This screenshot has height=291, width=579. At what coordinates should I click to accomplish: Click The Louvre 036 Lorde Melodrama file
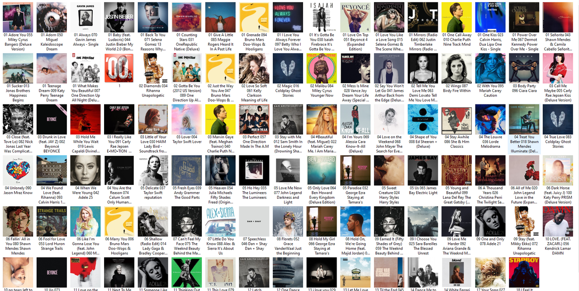(x=490, y=127)
